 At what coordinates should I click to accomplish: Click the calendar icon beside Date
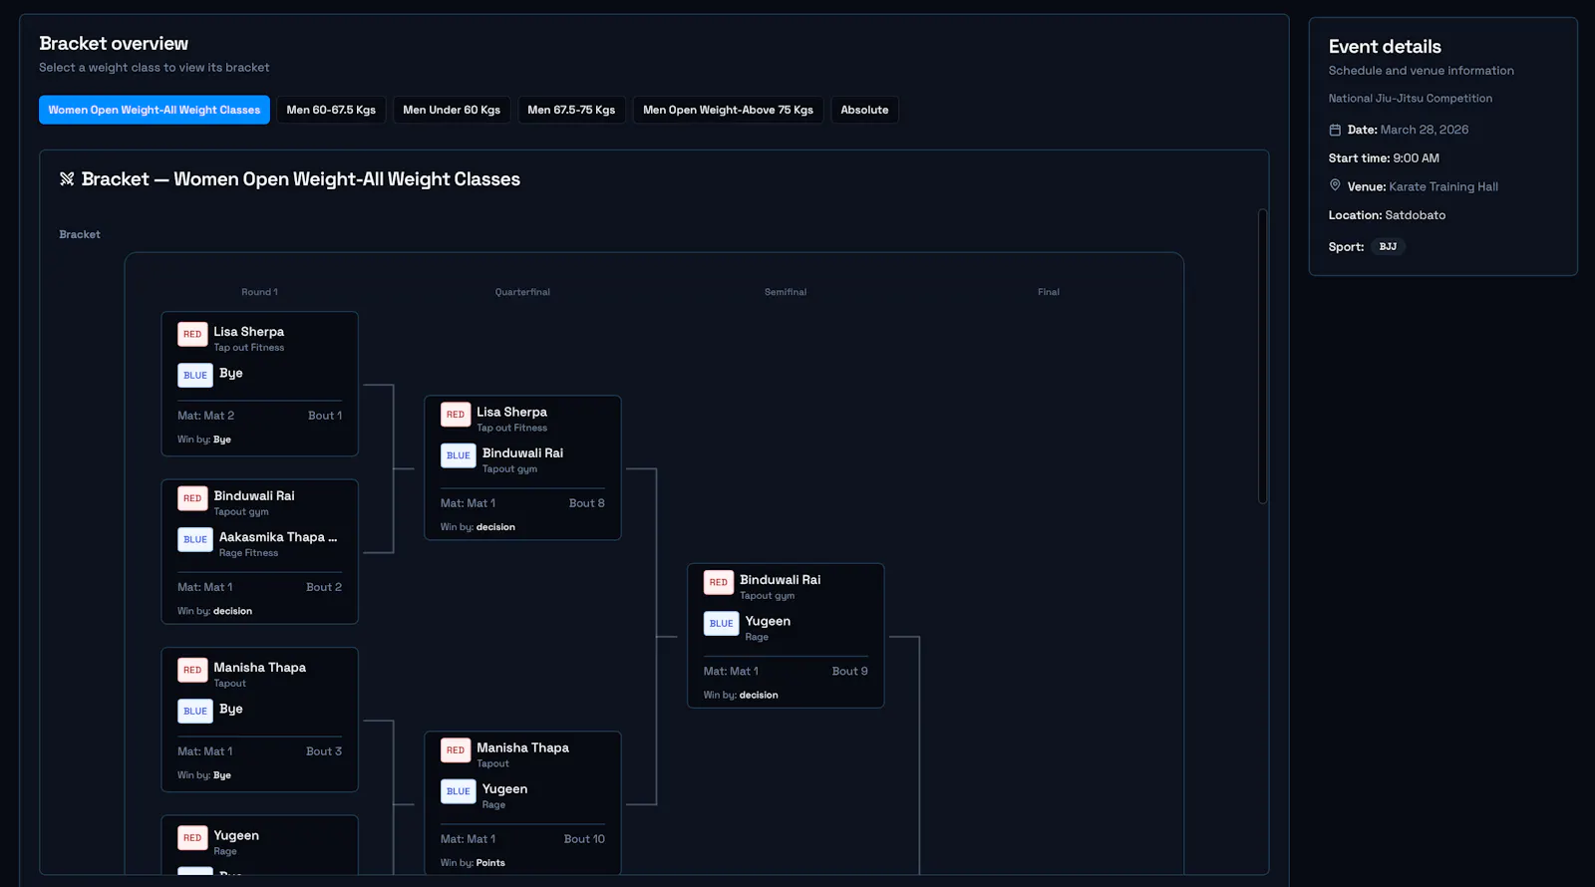tap(1335, 130)
